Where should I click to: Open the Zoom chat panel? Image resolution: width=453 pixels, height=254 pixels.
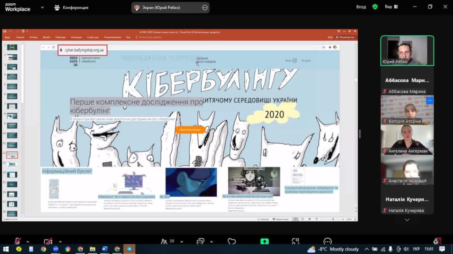click(200, 241)
